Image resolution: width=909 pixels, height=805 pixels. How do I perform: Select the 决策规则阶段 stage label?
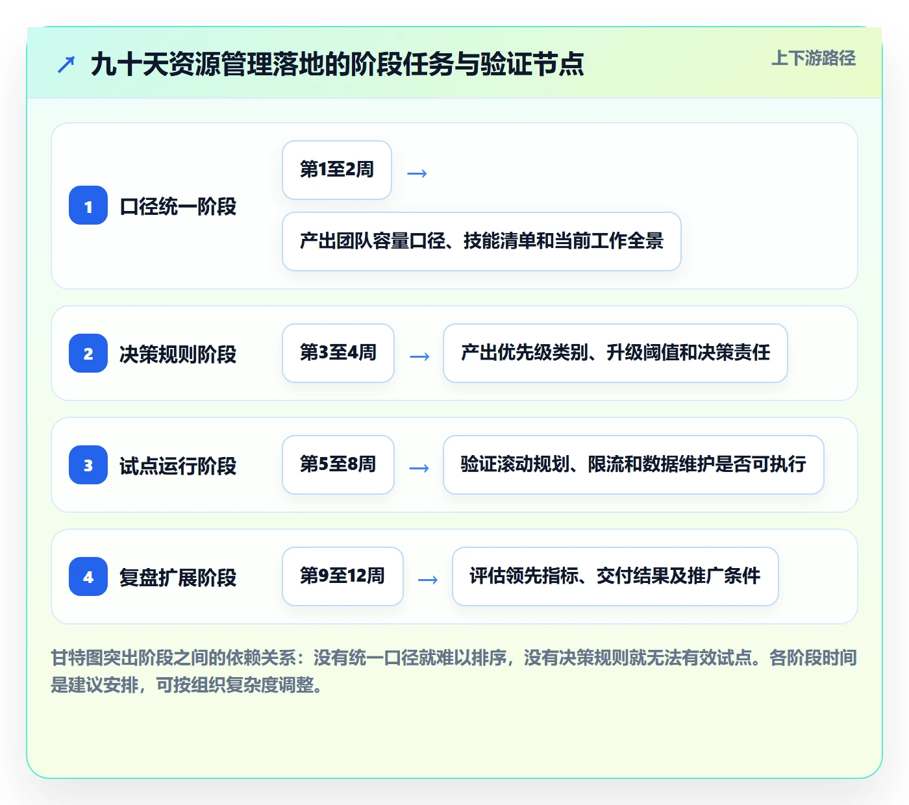(178, 354)
